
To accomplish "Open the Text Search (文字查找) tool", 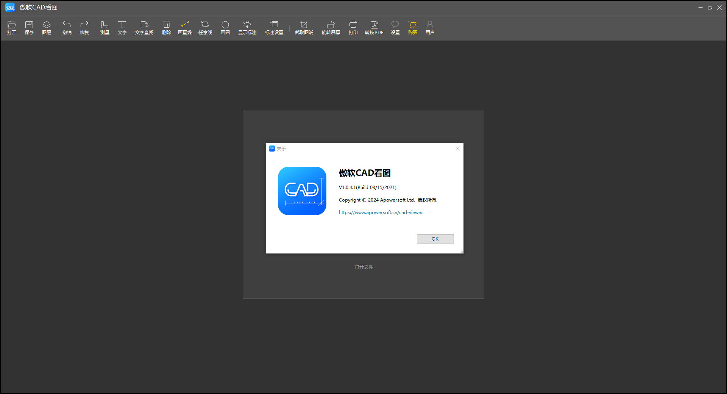I will click(144, 25).
